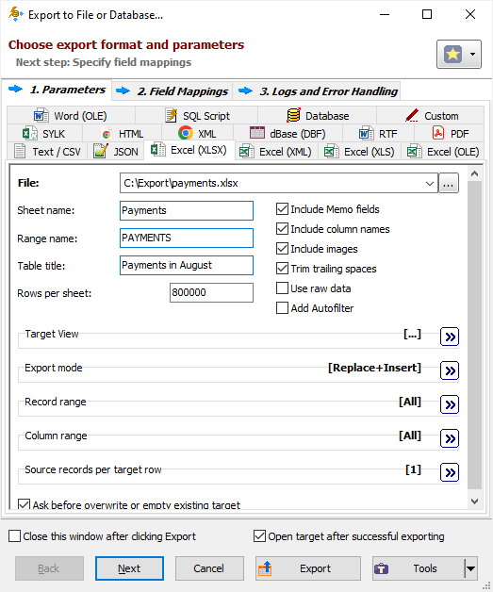Image resolution: width=493 pixels, height=592 pixels.
Task: Click the RTF format icon
Action: point(366,133)
